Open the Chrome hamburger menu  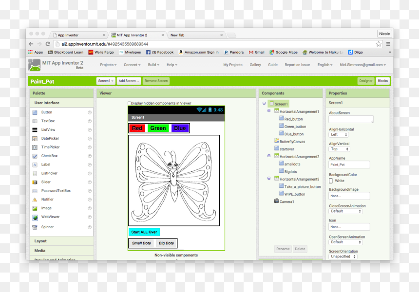[x=388, y=44]
